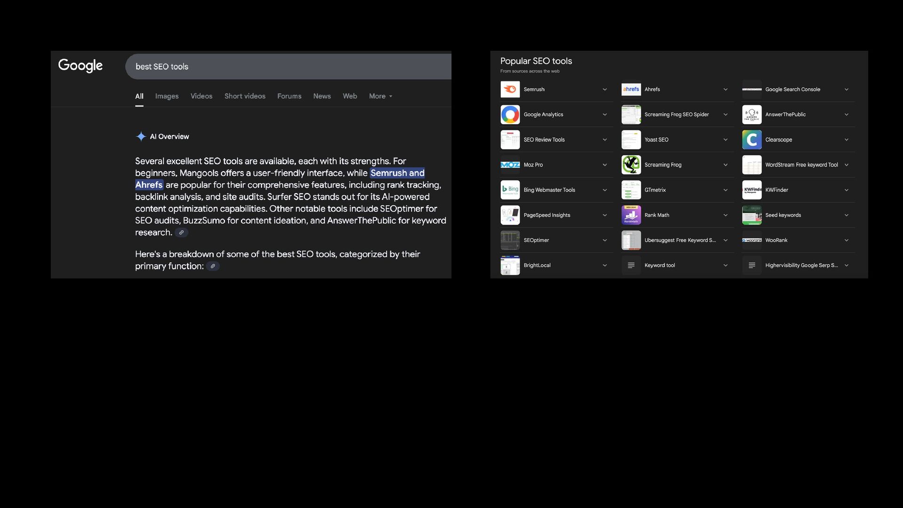This screenshot has width=903, height=508.
Task: Click the 'best SEO tools' search box
Action: 288,66
